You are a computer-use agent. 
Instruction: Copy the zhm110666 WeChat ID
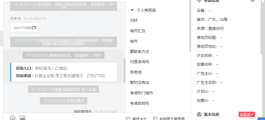click(x=34, y=28)
